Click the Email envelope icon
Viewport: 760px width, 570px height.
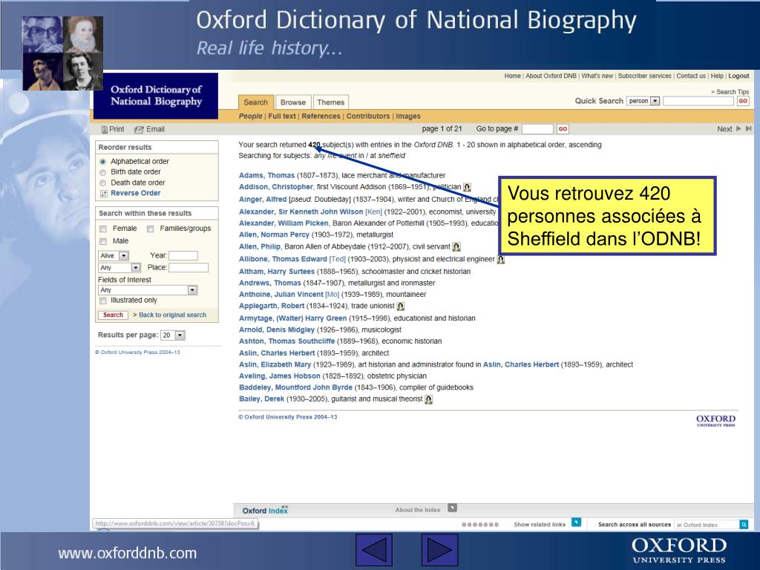tap(139, 129)
